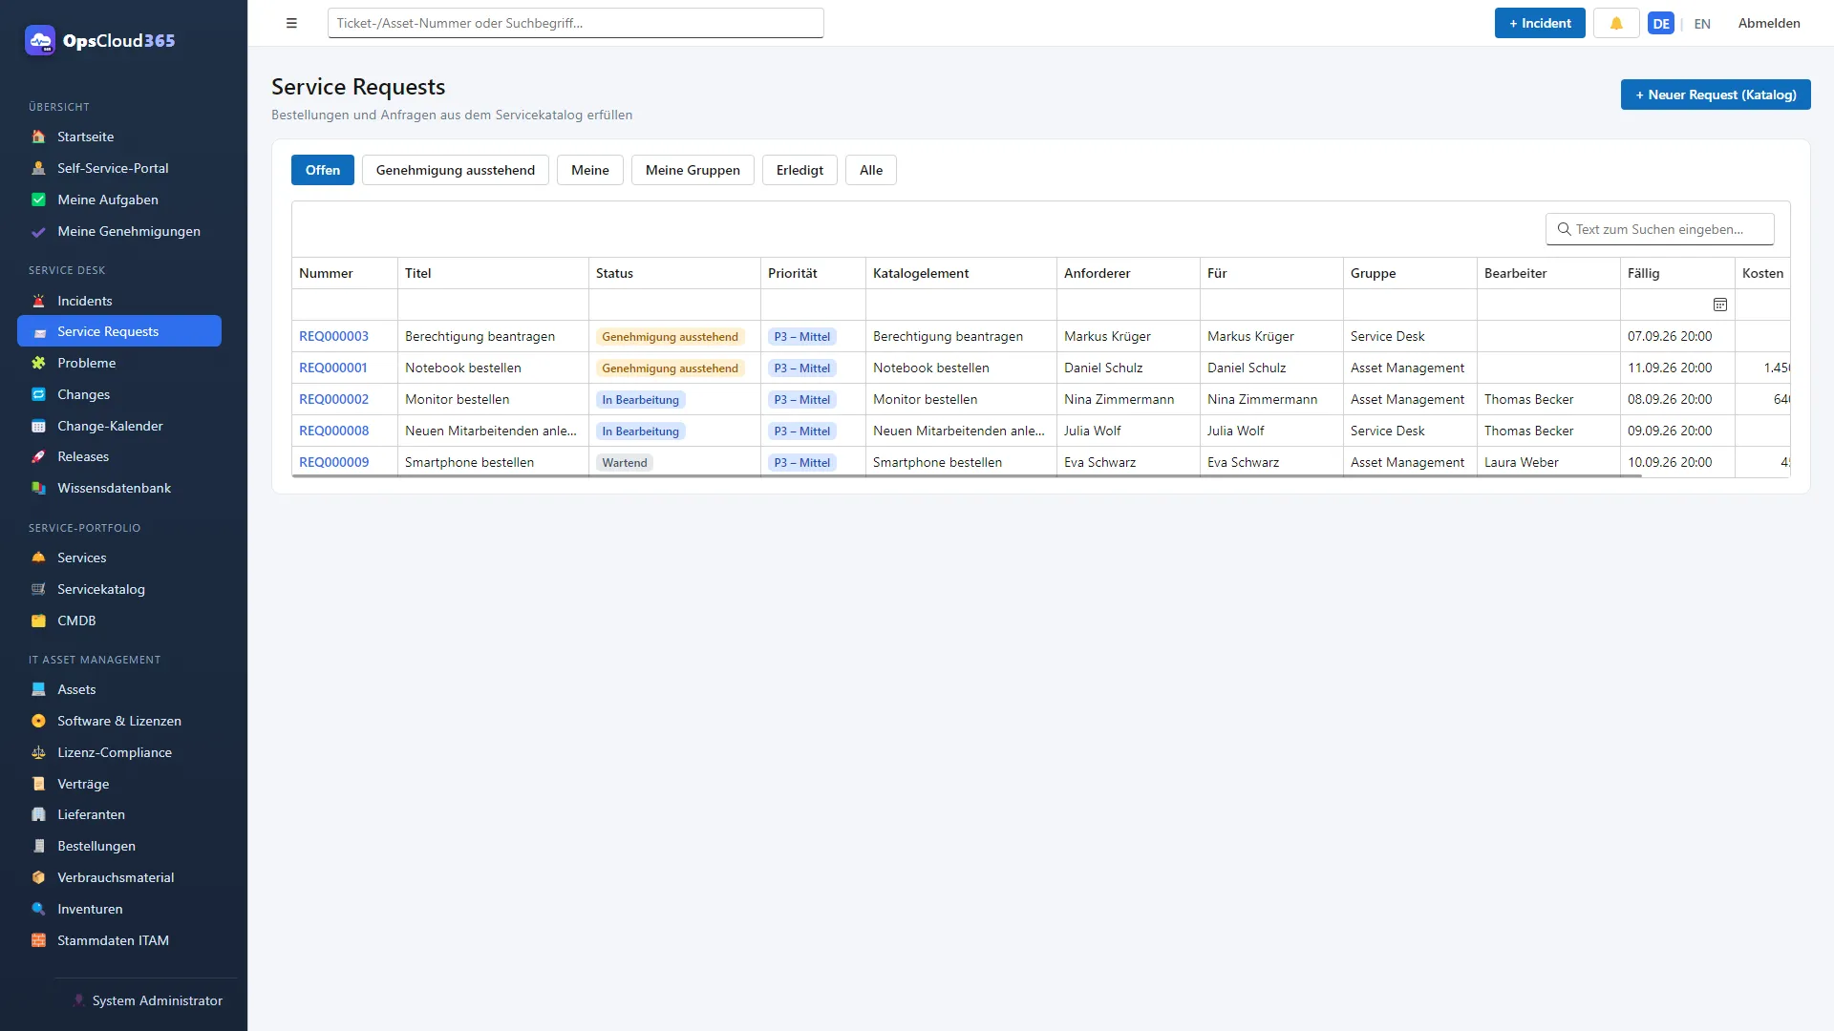
Task: Create a new Incident with + Incident
Action: 1540,23
